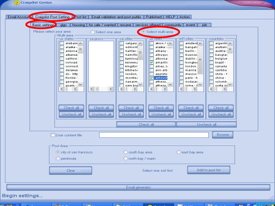Click the ca cities list scroll-down arrow

[141, 85]
